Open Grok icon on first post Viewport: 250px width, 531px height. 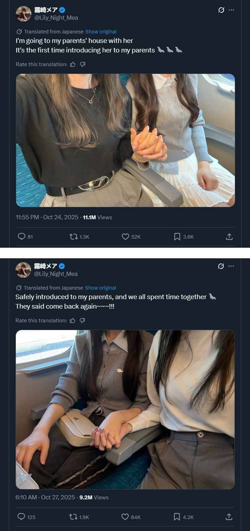click(221, 10)
